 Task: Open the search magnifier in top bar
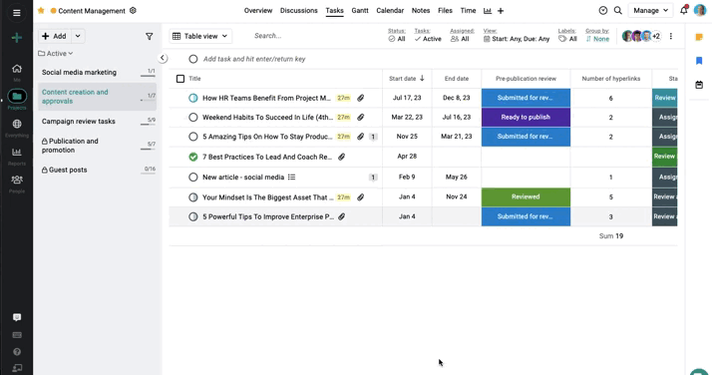[618, 10]
